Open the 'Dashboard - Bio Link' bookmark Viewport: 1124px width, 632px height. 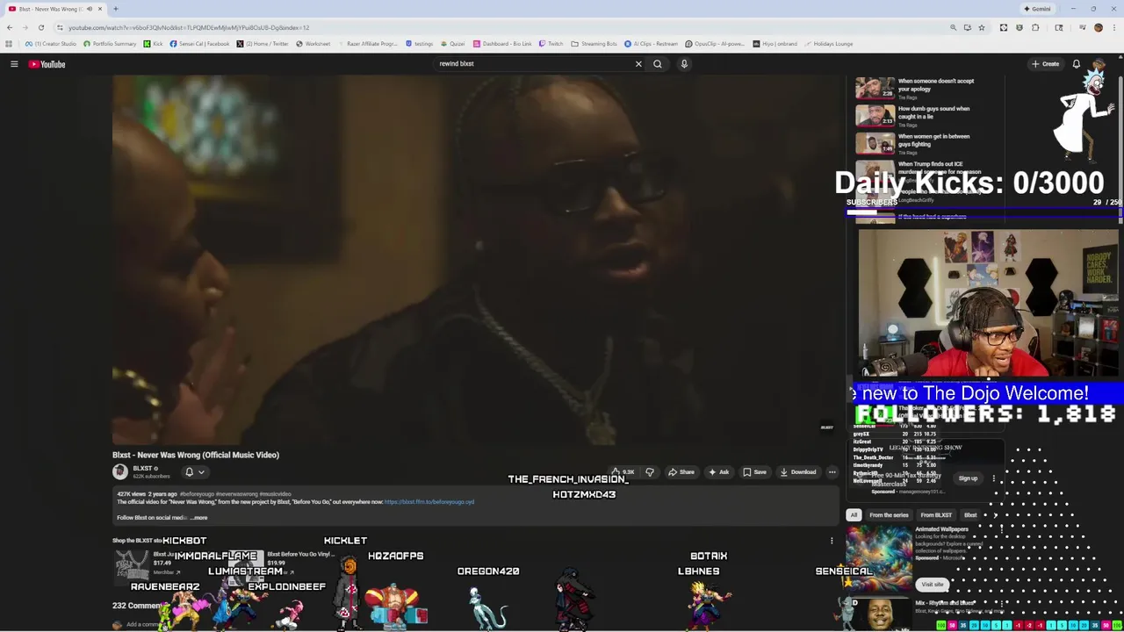502,44
